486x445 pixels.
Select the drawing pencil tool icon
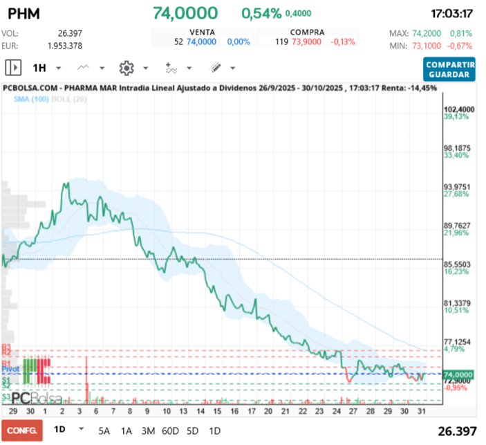(215, 68)
